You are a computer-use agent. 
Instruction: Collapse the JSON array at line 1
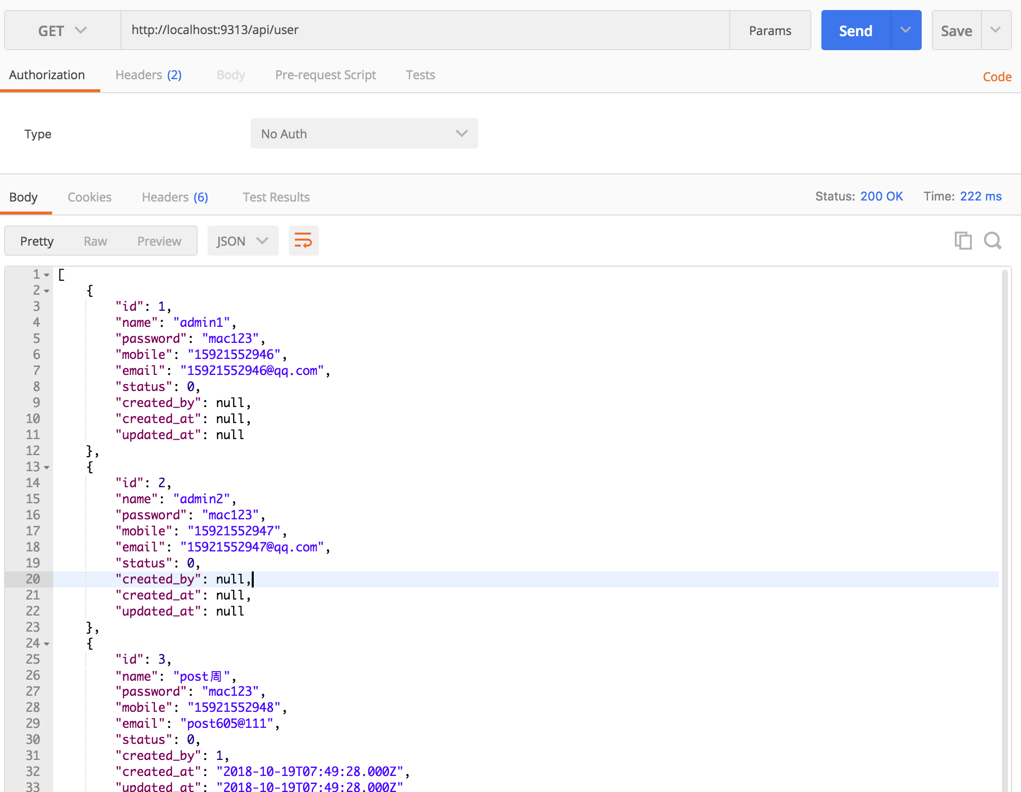47,275
